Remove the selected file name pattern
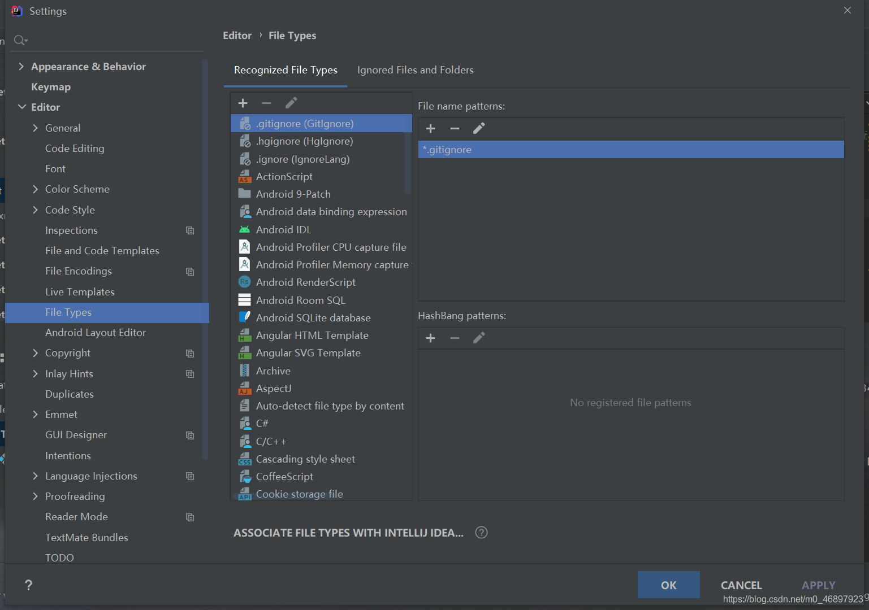The image size is (869, 610). point(455,128)
